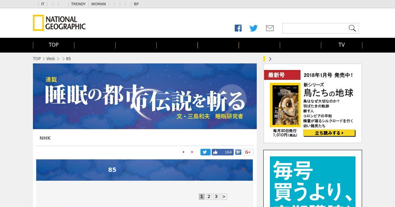This screenshot has height=207, width=395.
Task: Open the TRENDY link in top bar
Action: tap(78, 4)
